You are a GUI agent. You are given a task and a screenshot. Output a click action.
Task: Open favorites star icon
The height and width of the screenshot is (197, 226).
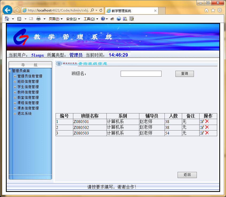[x=213, y=10]
